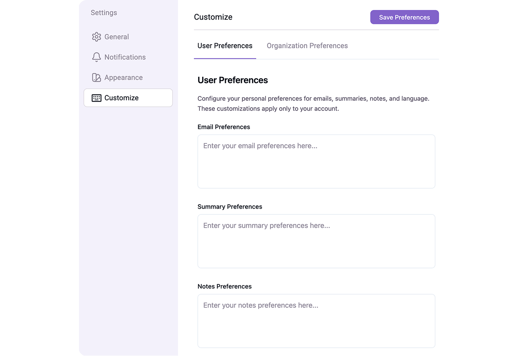Click the bell icon for Notifications

point(97,57)
